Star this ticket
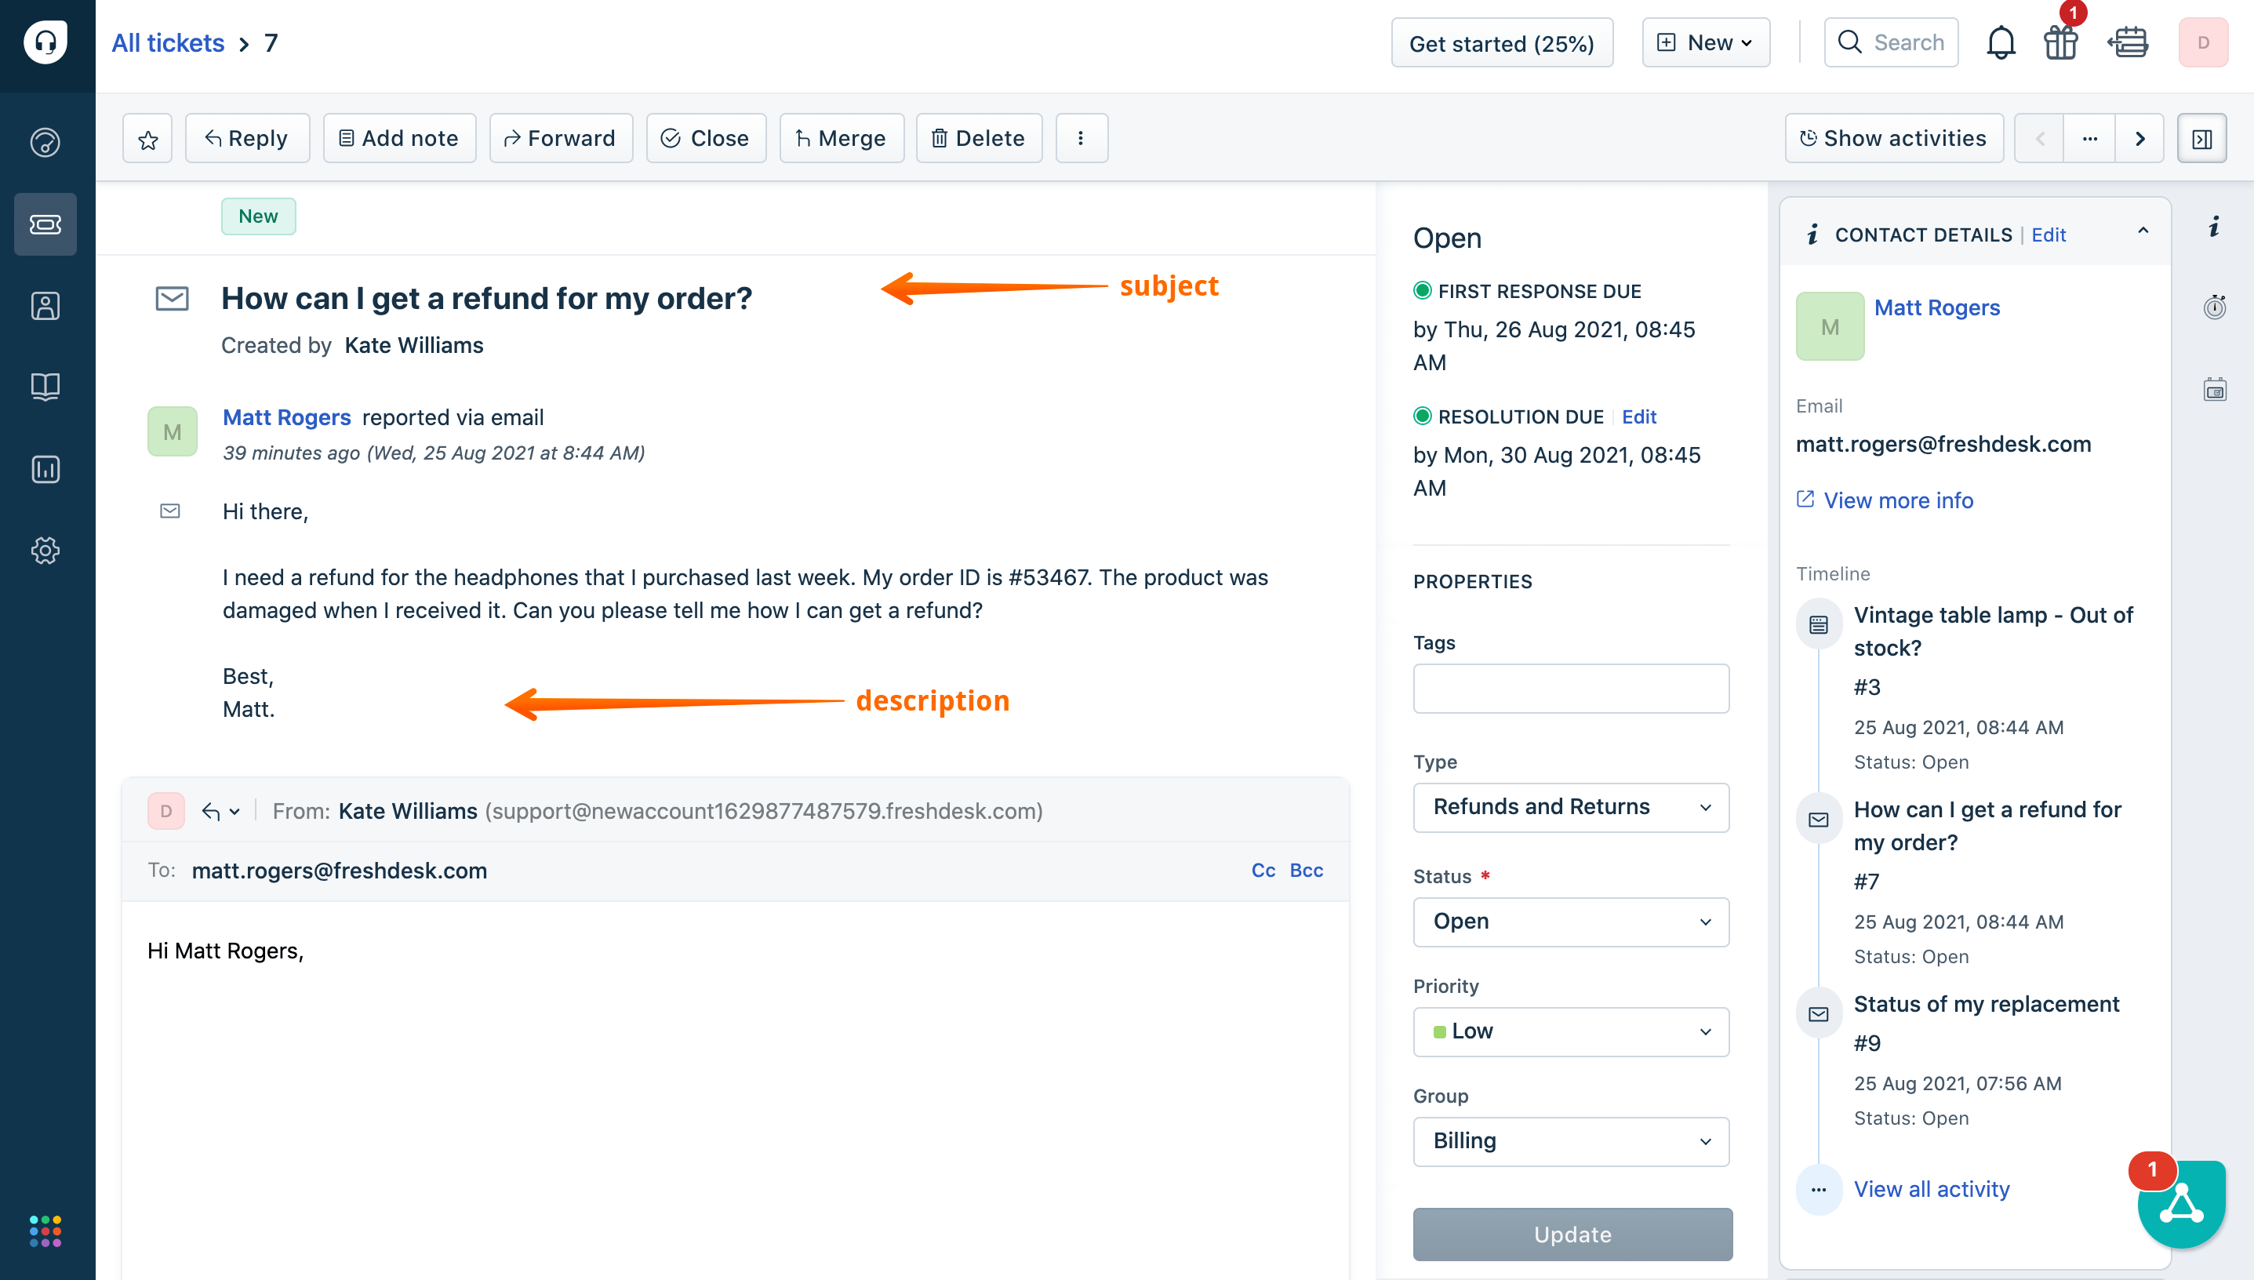Image resolution: width=2254 pixels, height=1280 pixels. coord(147,138)
